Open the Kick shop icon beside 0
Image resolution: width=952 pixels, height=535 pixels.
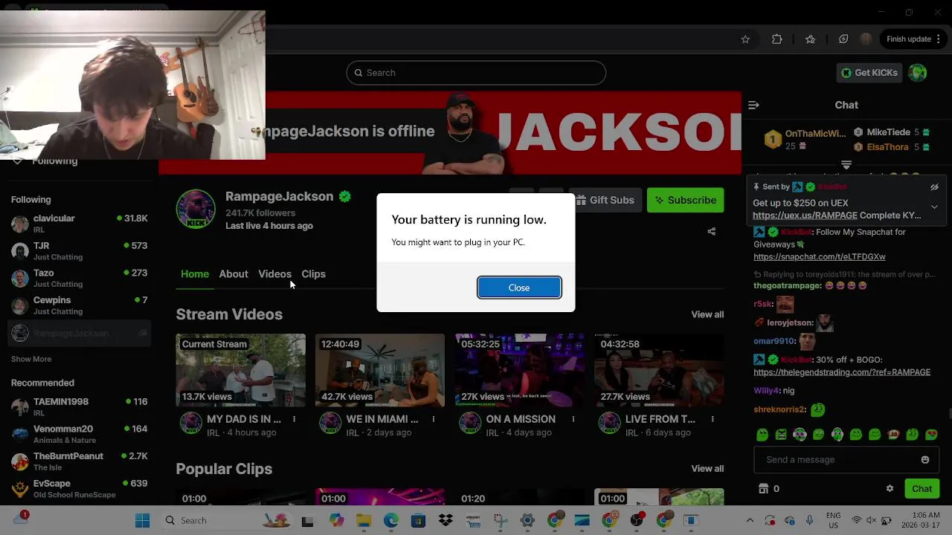click(763, 488)
